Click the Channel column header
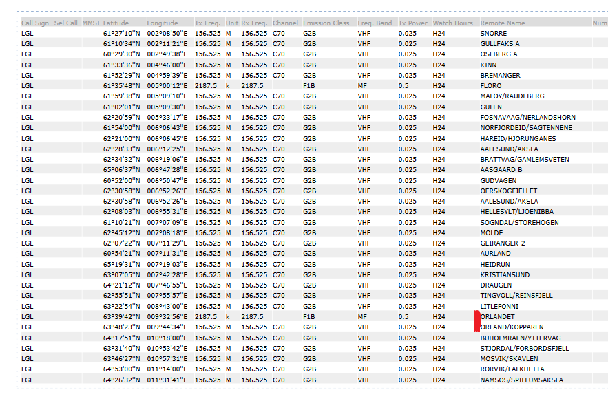 (285, 23)
